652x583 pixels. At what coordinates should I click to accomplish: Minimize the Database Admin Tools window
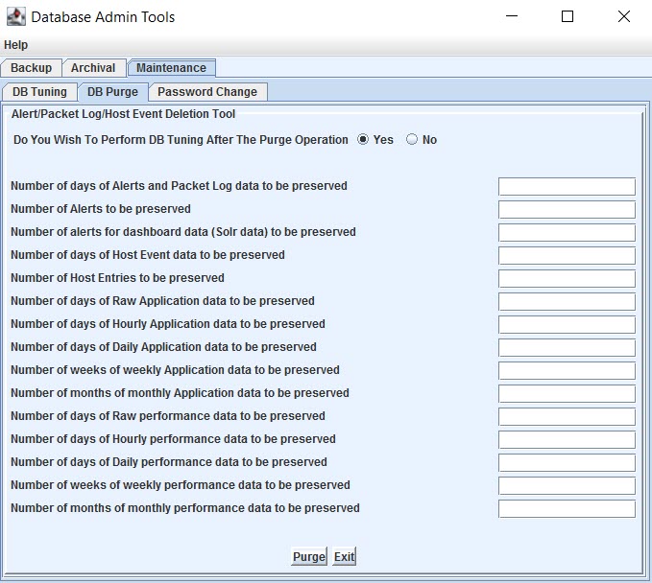512,16
